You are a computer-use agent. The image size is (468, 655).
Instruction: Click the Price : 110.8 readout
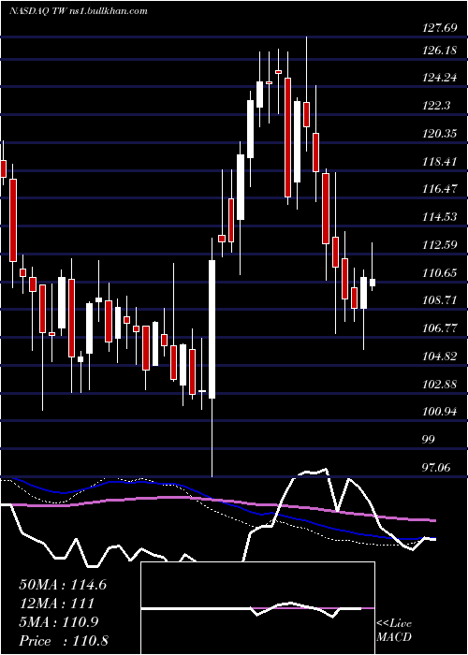click(x=63, y=641)
